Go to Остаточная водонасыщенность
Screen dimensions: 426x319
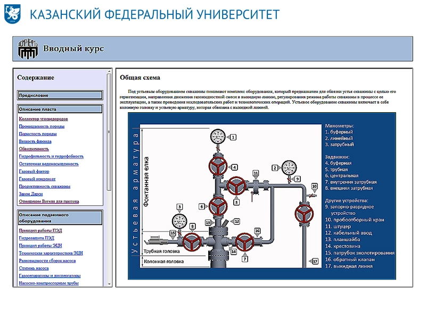click(x=48, y=164)
